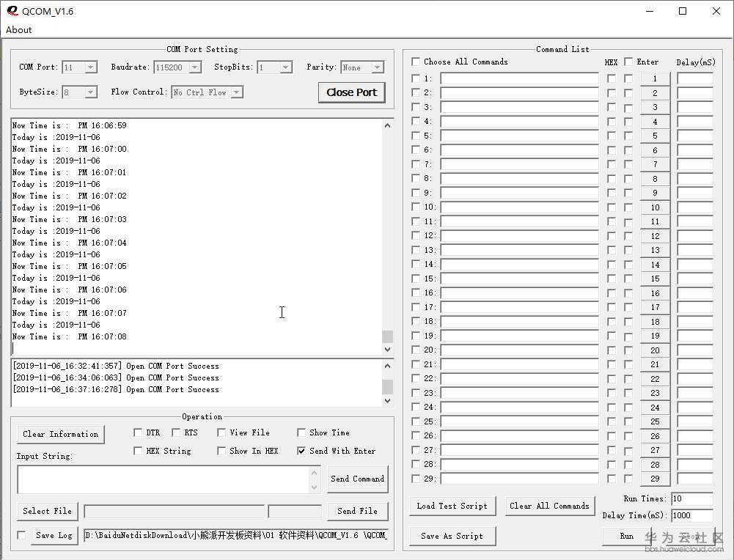Click Clear Information button

[x=60, y=434]
